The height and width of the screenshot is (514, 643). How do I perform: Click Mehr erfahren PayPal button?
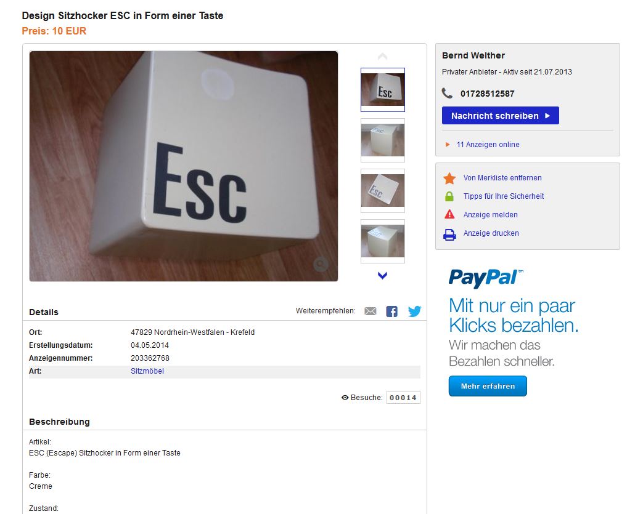[x=488, y=386]
